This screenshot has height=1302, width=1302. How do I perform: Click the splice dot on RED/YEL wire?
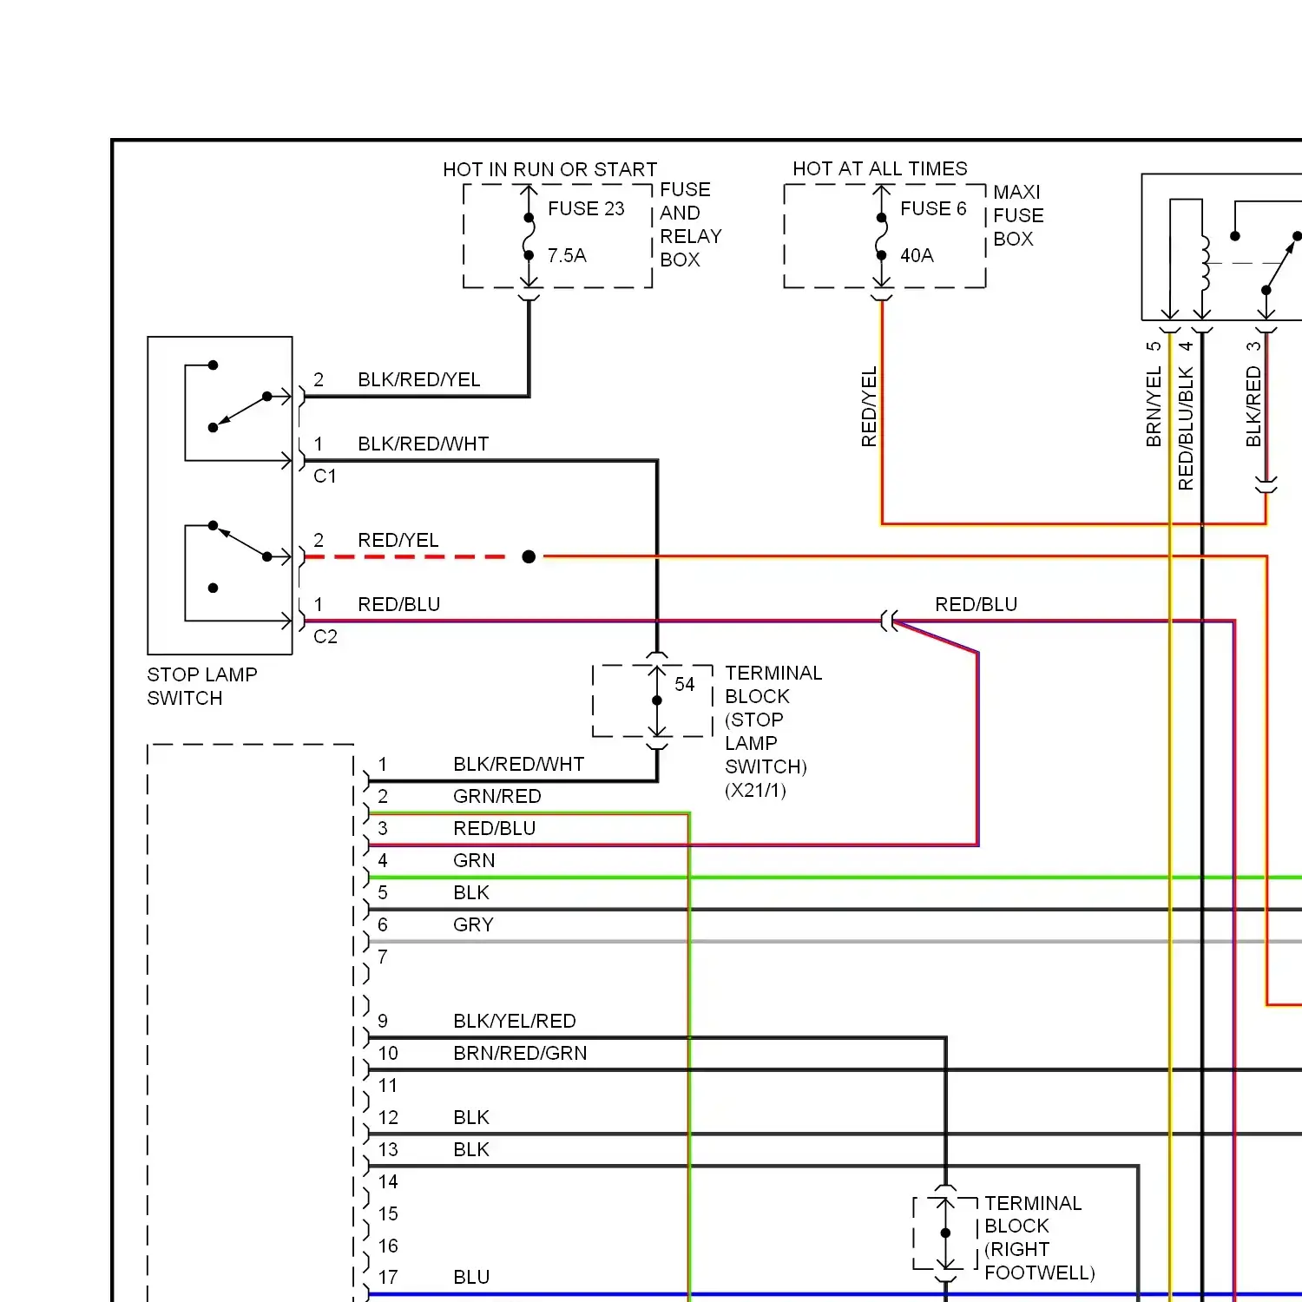pyautogui.click(x=529, y=556)
